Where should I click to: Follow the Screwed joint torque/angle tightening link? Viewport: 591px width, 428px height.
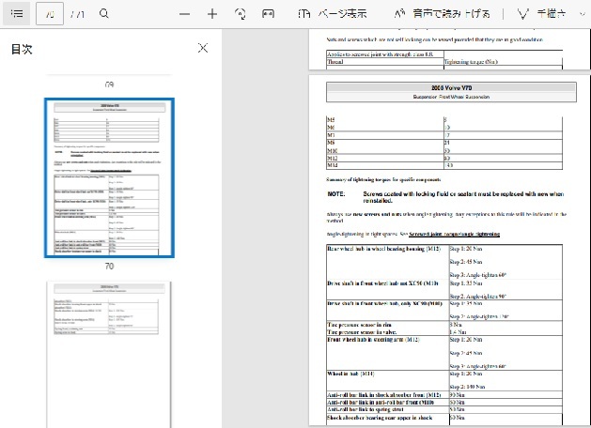point(454,234)
